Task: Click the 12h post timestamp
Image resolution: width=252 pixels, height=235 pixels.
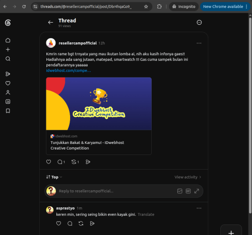Action: coord(102,43)
